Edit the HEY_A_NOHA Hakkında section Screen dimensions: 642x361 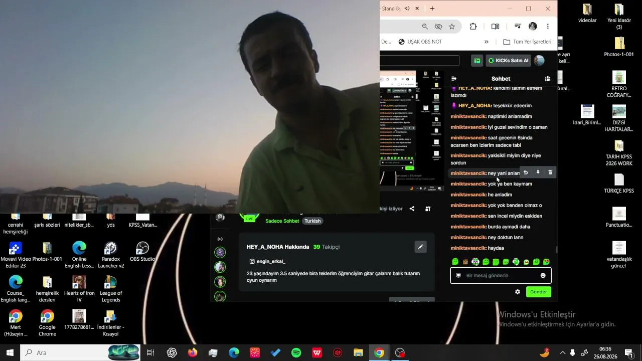pos(420,247)
